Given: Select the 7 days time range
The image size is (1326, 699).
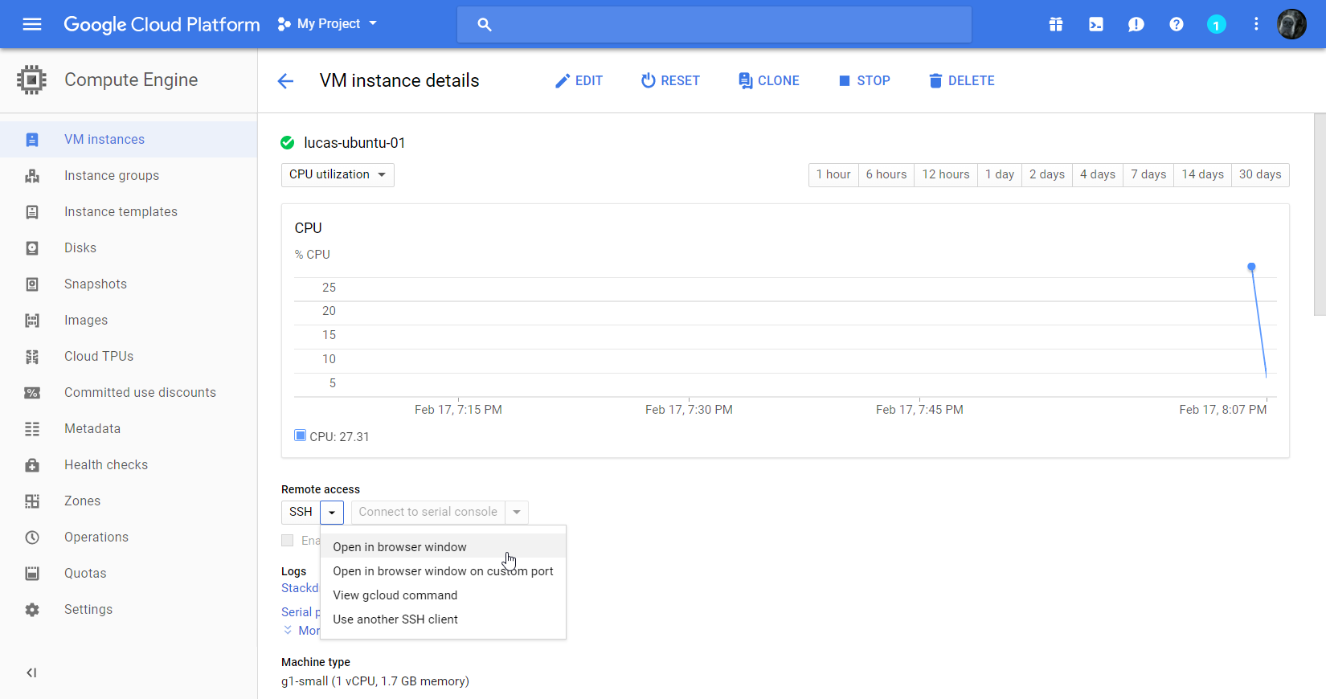Looking at the screenshot, I should click(1148, 174).
